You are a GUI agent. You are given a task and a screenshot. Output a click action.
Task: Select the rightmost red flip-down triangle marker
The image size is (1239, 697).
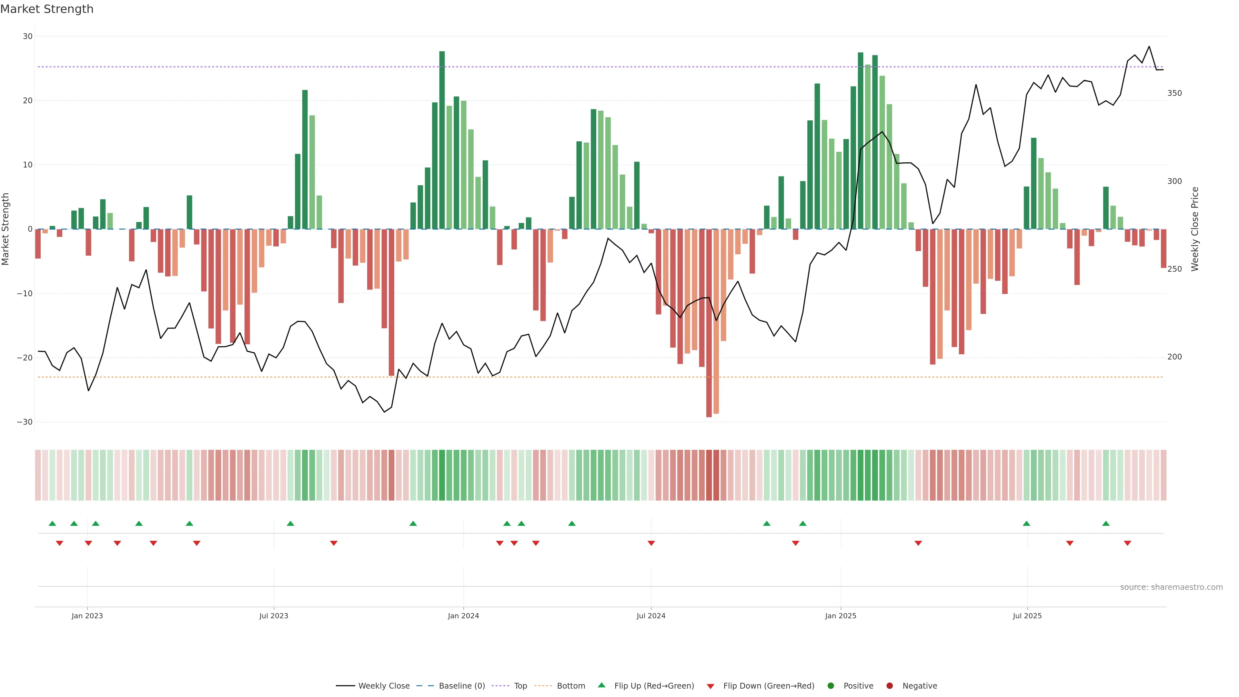click(1127, 543)
